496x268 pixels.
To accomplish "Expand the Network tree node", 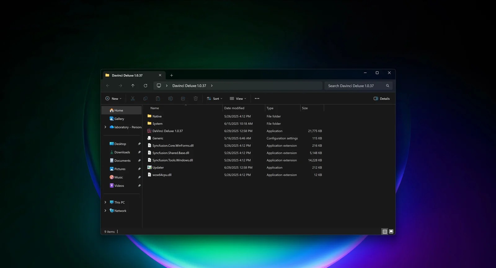I will click(x=105, y=211).
